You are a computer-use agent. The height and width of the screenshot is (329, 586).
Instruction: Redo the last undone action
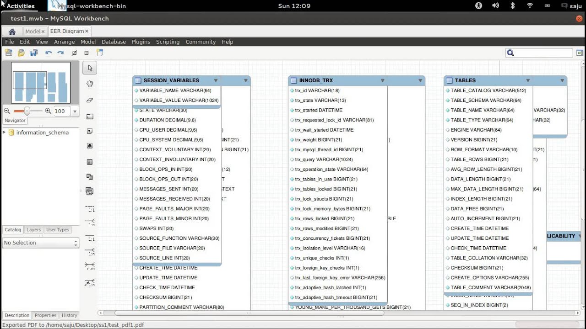pos(60,53)
